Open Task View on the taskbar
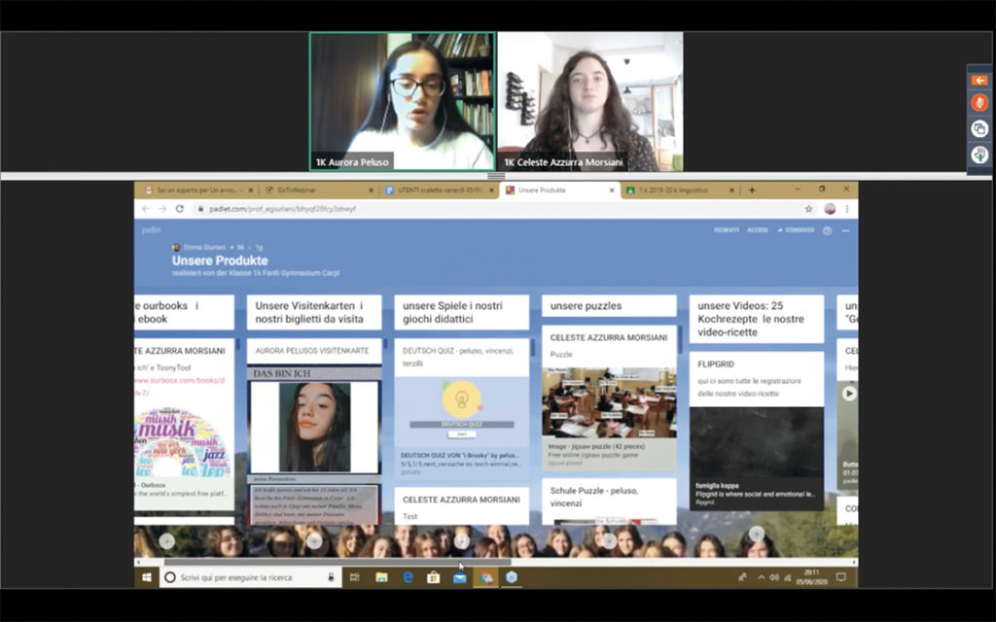Screen dimensions: 996x622 354,577
